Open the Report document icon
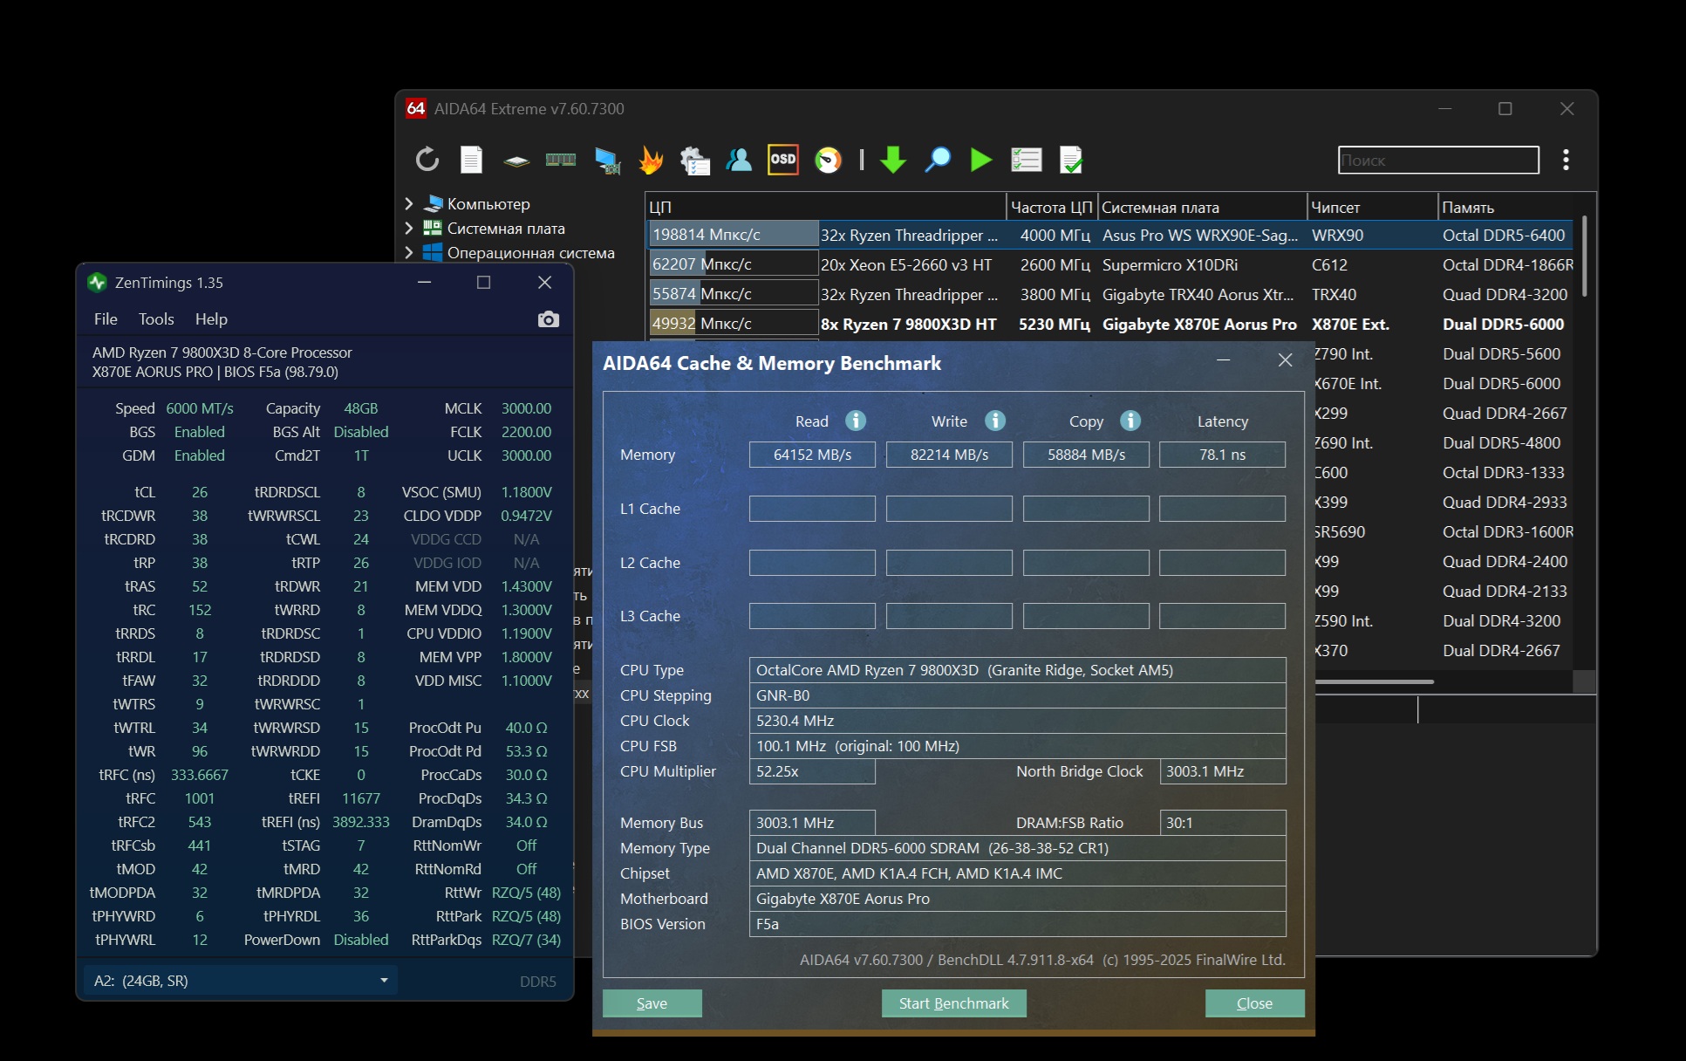Image resolution: width=1686 pixels, height=1061 pixels. tap(471, 160)
